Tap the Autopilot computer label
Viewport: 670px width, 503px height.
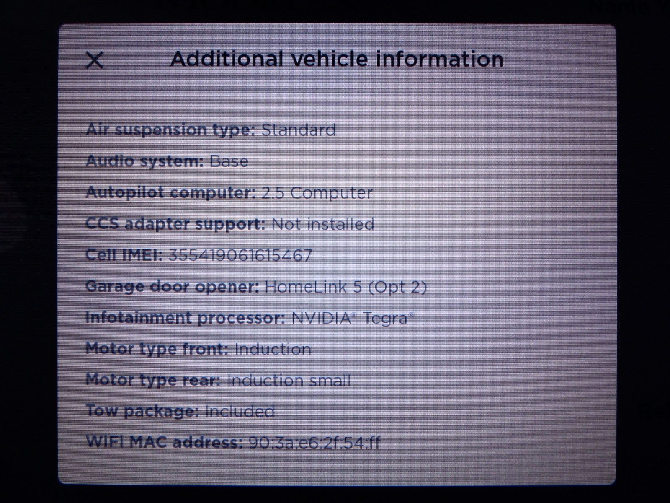170,193
